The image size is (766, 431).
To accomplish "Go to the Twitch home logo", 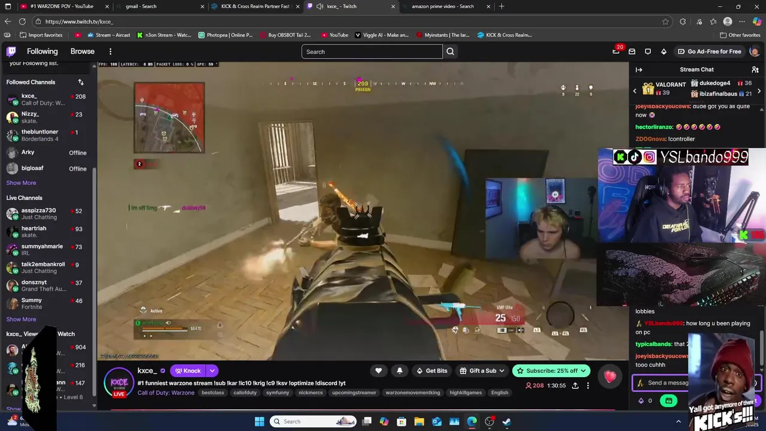I will pos(11,51).
